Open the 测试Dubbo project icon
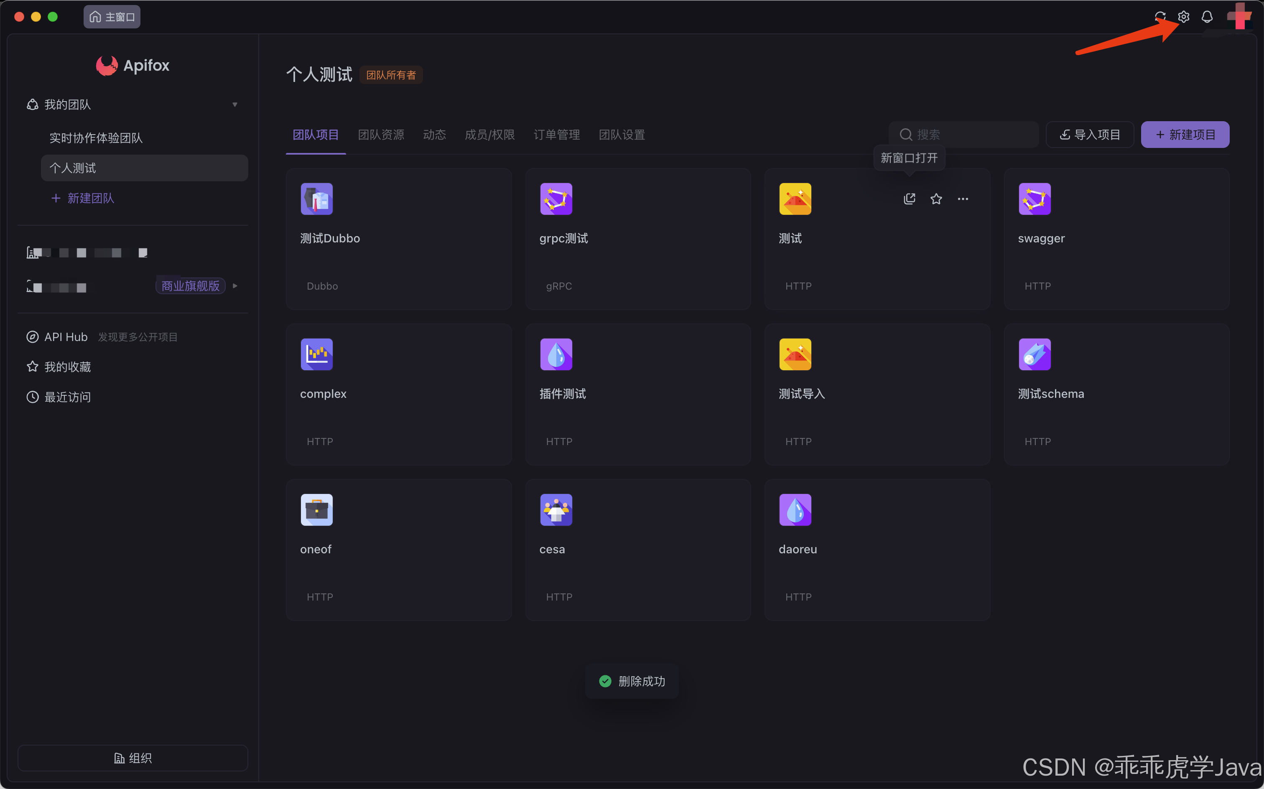The height and width of the screenshot is (789, 1264). [x=316, y=199]
